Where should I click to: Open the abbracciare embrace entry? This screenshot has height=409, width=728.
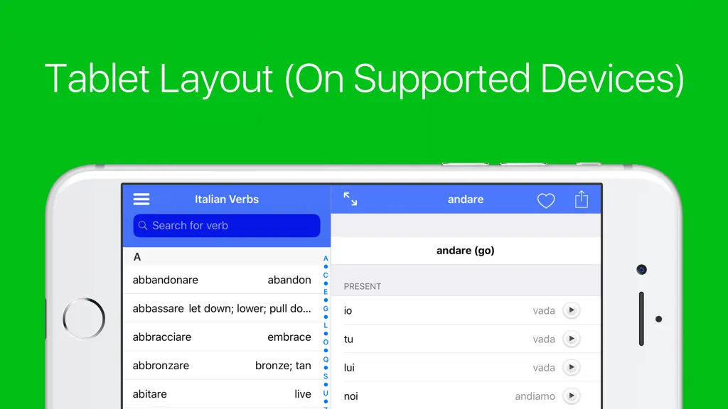click(x=222, y=337)
